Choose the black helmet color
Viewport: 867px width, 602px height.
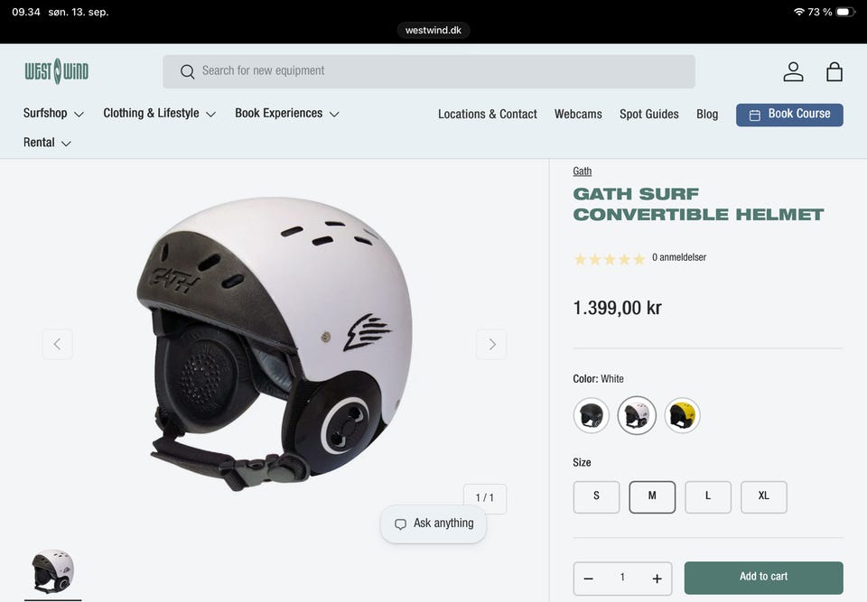[x=591, y=415]
